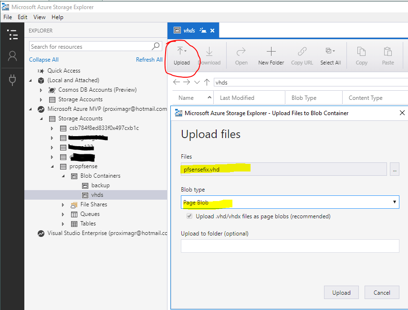Collapse the propfsense storage account
The width and height of the screenshot is (408, 310).
tap(52, 166)
